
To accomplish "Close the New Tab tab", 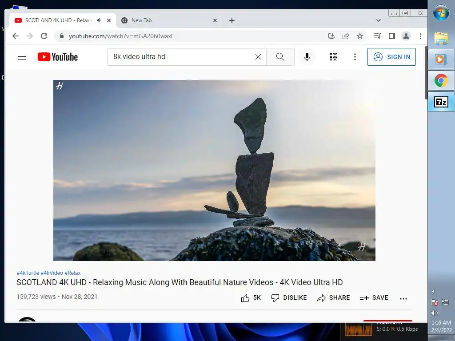I will tap(215, 20).
